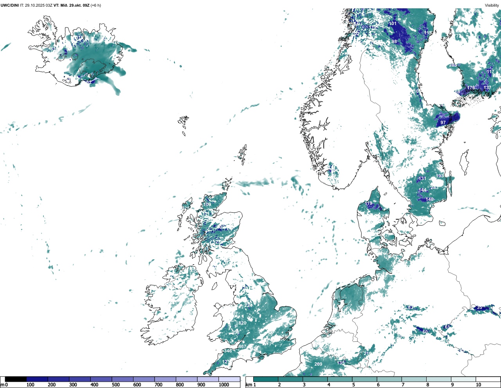The width and height of the screenshot is (501, 388).
Task: Click the 'Mið. 29.okt. 09Z' valid time
Action: coord(75,5)
